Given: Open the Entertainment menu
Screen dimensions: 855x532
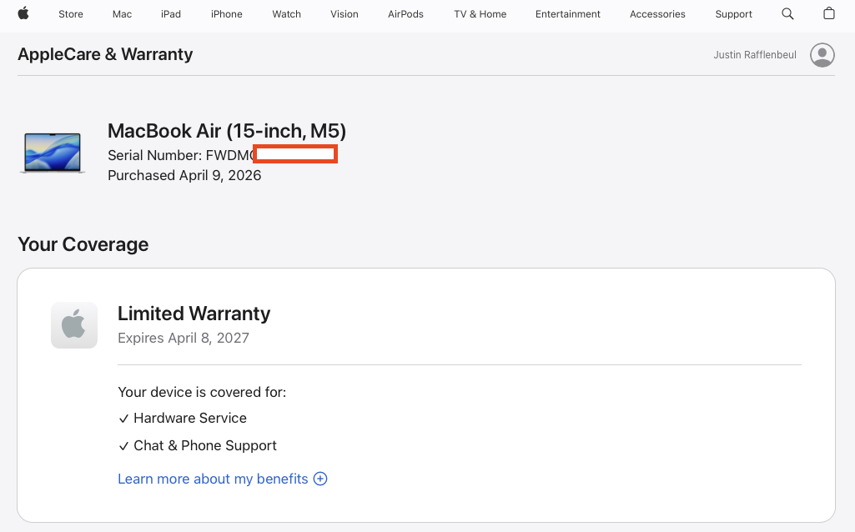Looking at the screenshot, I should [x=568, y=14].
